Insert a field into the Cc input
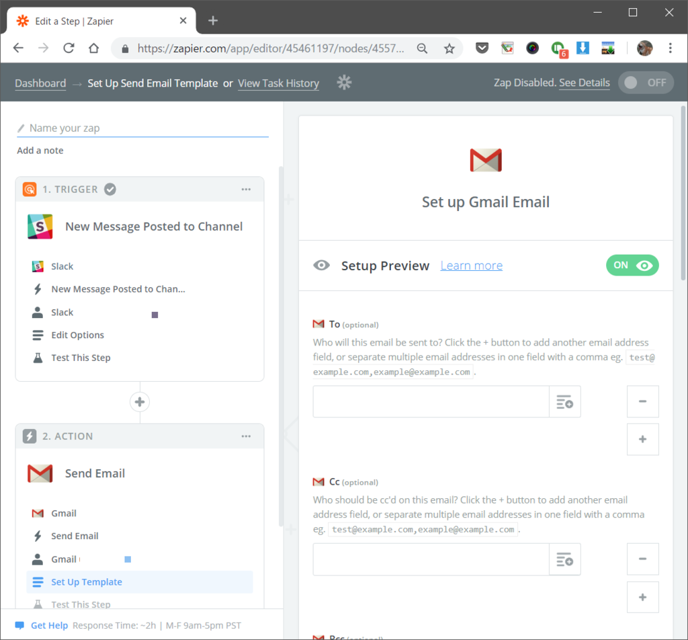 click(x=564, y=559)
